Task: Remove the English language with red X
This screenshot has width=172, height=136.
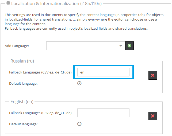Action: tap(153, 116)
